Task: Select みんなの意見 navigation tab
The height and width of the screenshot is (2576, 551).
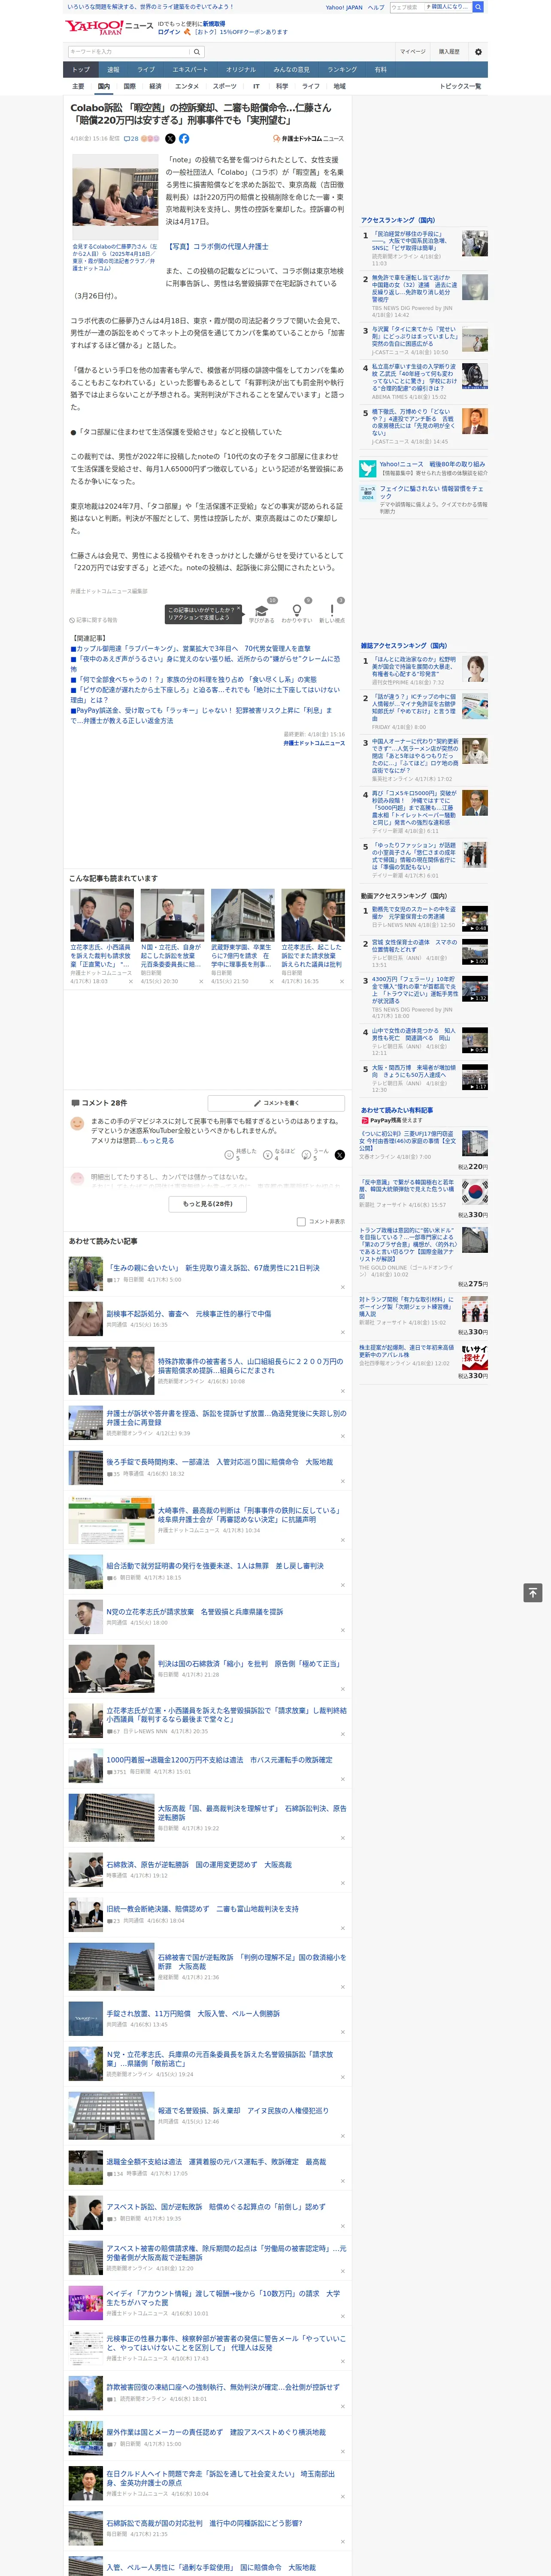Action: coord(292,70)
